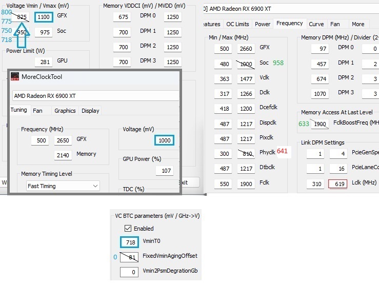The image size is (379, 287).
Task: Open the More tab
Action: (358, 24)
